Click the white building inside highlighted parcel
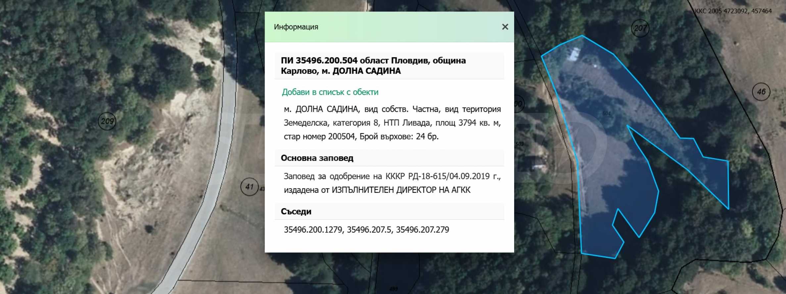This screenshot has width=786, height=294. coord(574,54)
